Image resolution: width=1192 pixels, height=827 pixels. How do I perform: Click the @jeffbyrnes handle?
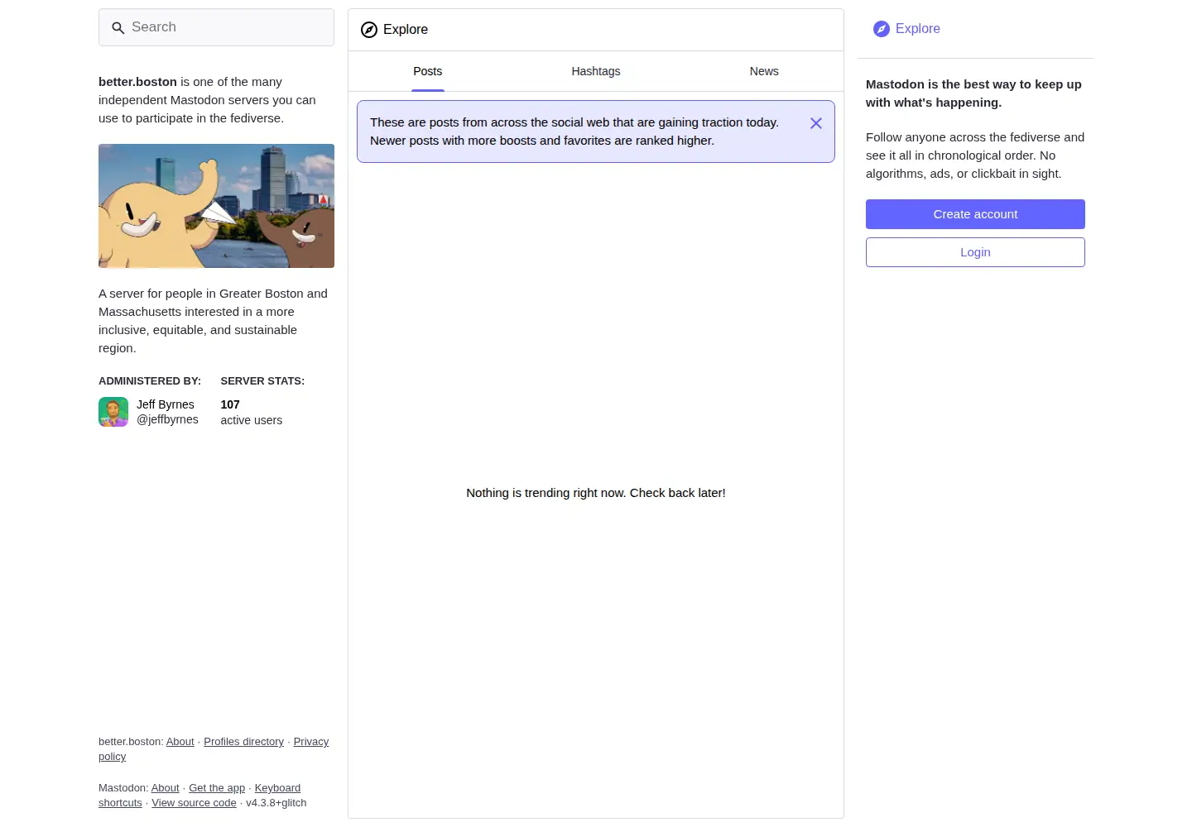[x=167, y=419]
